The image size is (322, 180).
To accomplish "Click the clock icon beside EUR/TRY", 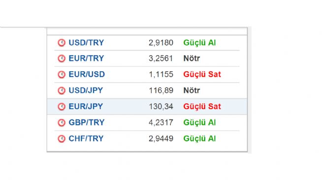I will point(62,59).
